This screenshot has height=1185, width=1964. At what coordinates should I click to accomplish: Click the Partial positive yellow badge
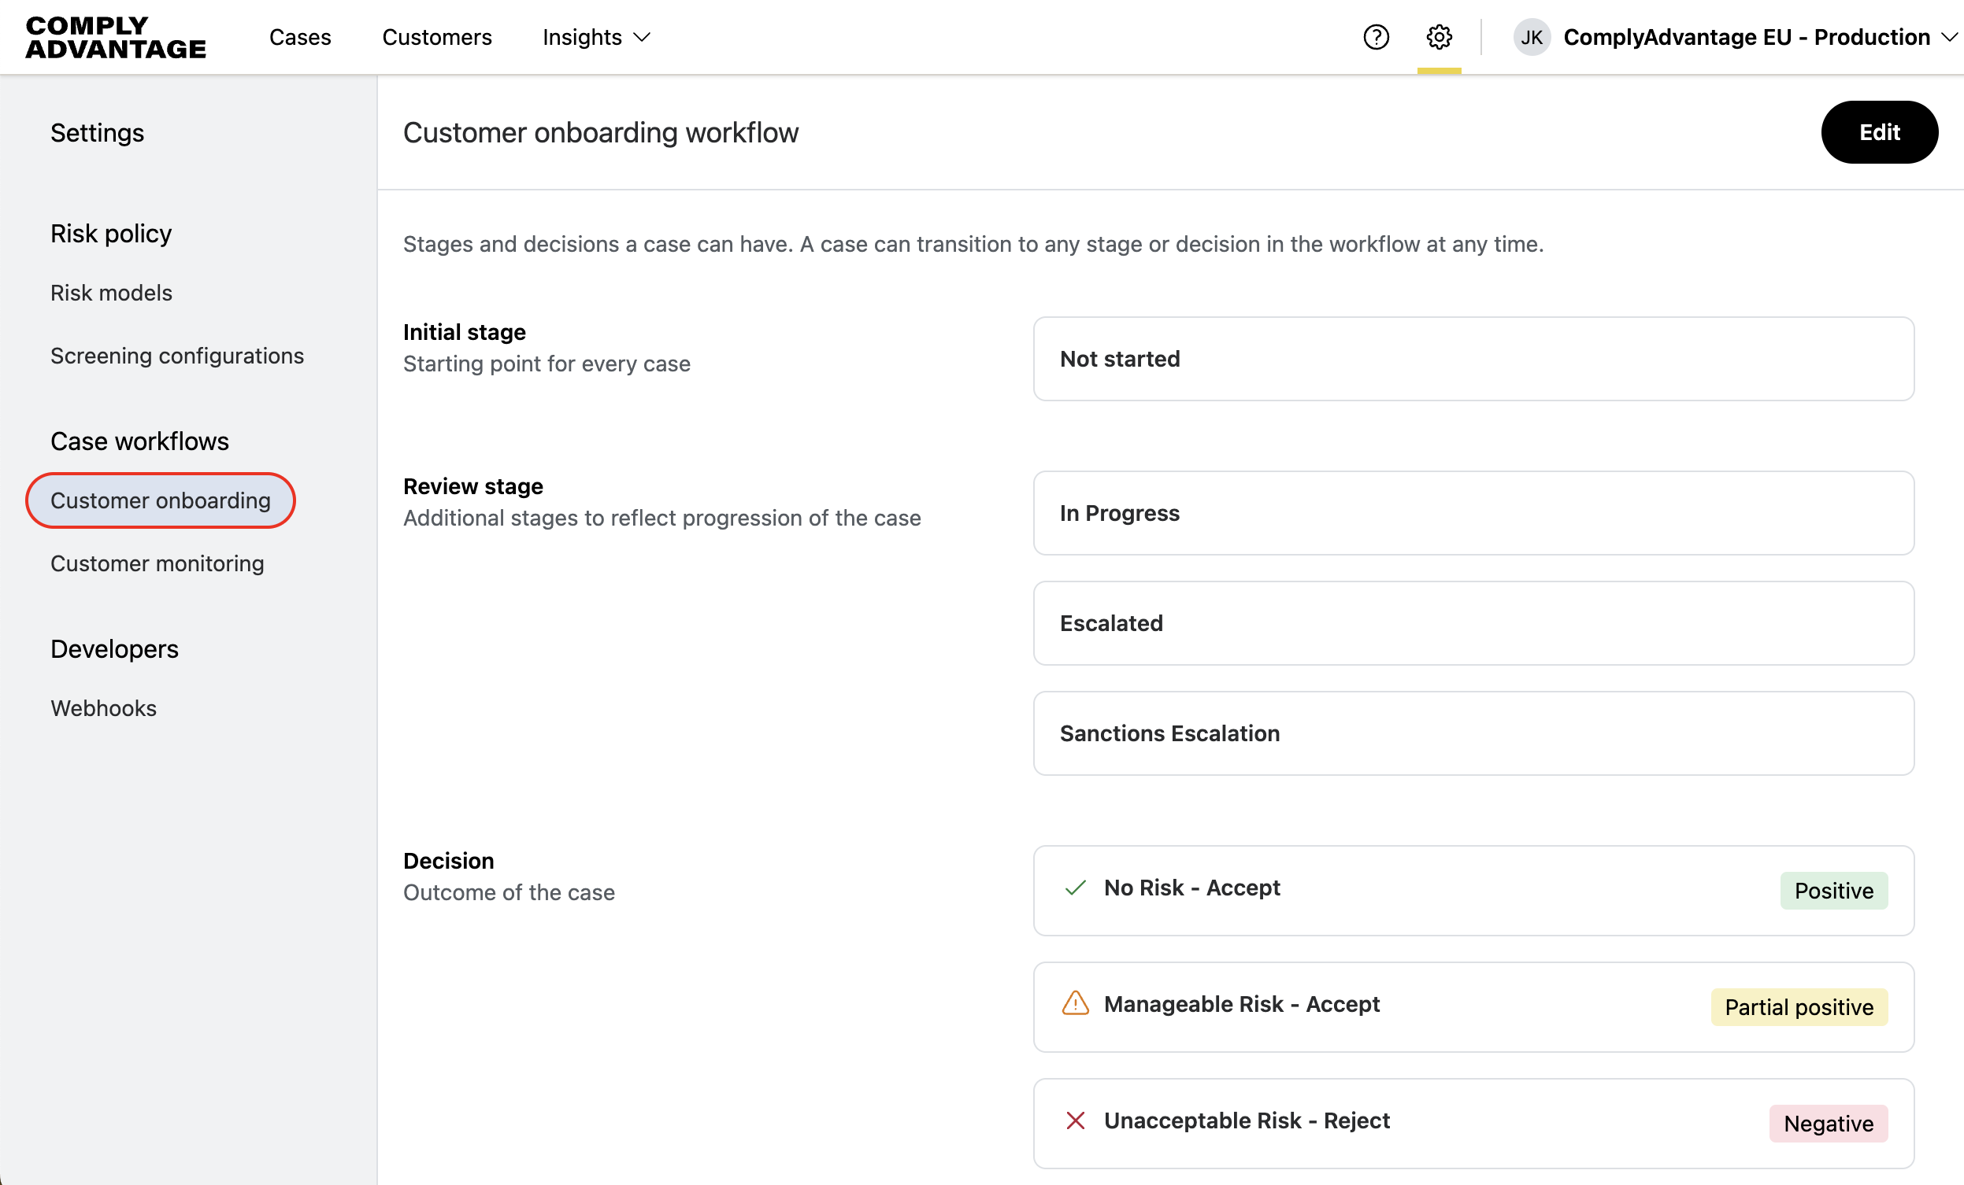pos(1798,1006)
